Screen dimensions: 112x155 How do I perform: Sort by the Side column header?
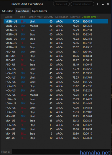click(x=22, y=17)
